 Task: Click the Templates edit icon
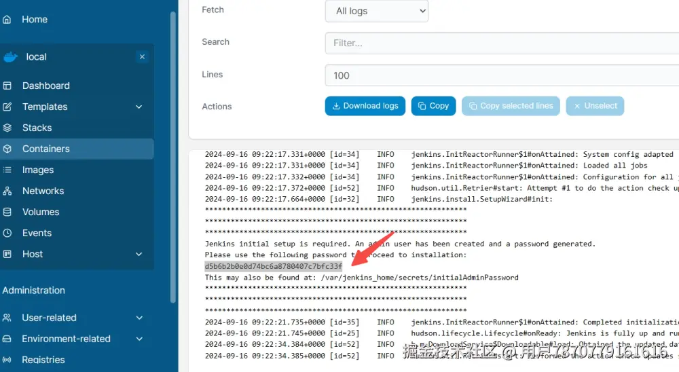[x=7, y=107]
